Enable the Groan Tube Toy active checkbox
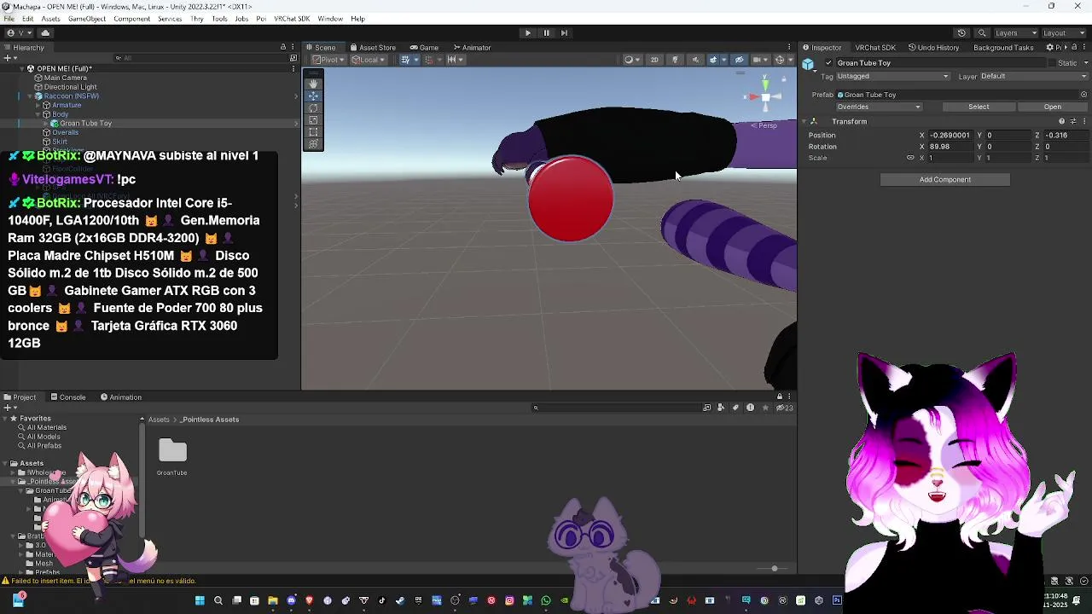The width and height of the screenshot is (1092, 614). coord(828,63)
